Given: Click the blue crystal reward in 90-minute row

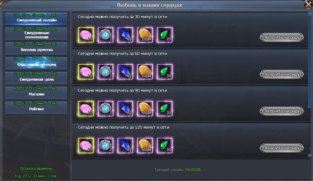Looking at the screenshot, I should point(125,108).
